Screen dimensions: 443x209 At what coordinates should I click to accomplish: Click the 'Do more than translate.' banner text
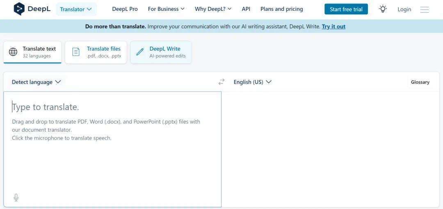116,27
